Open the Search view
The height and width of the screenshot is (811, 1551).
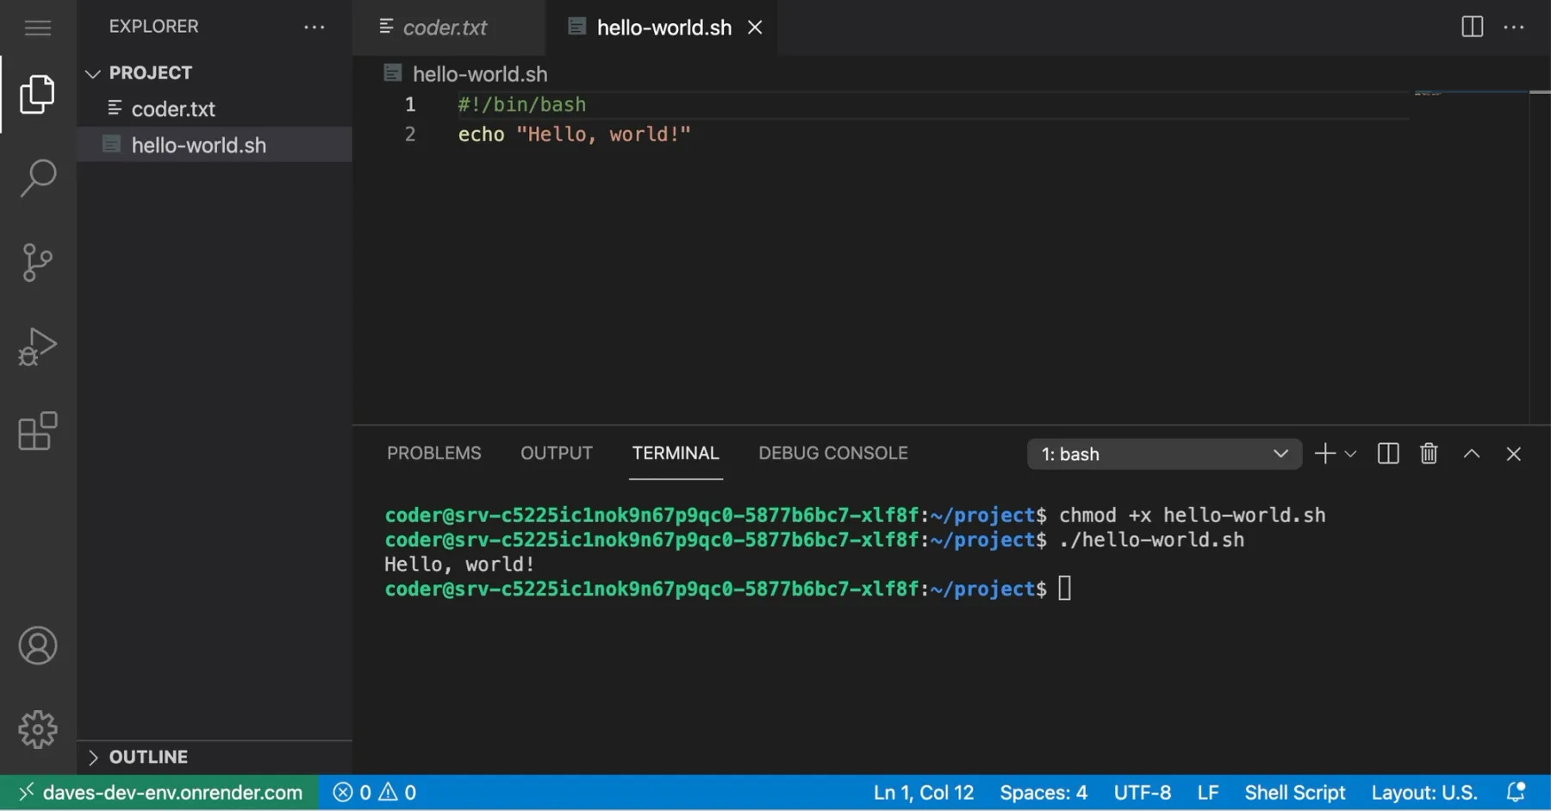click(37, 178)
